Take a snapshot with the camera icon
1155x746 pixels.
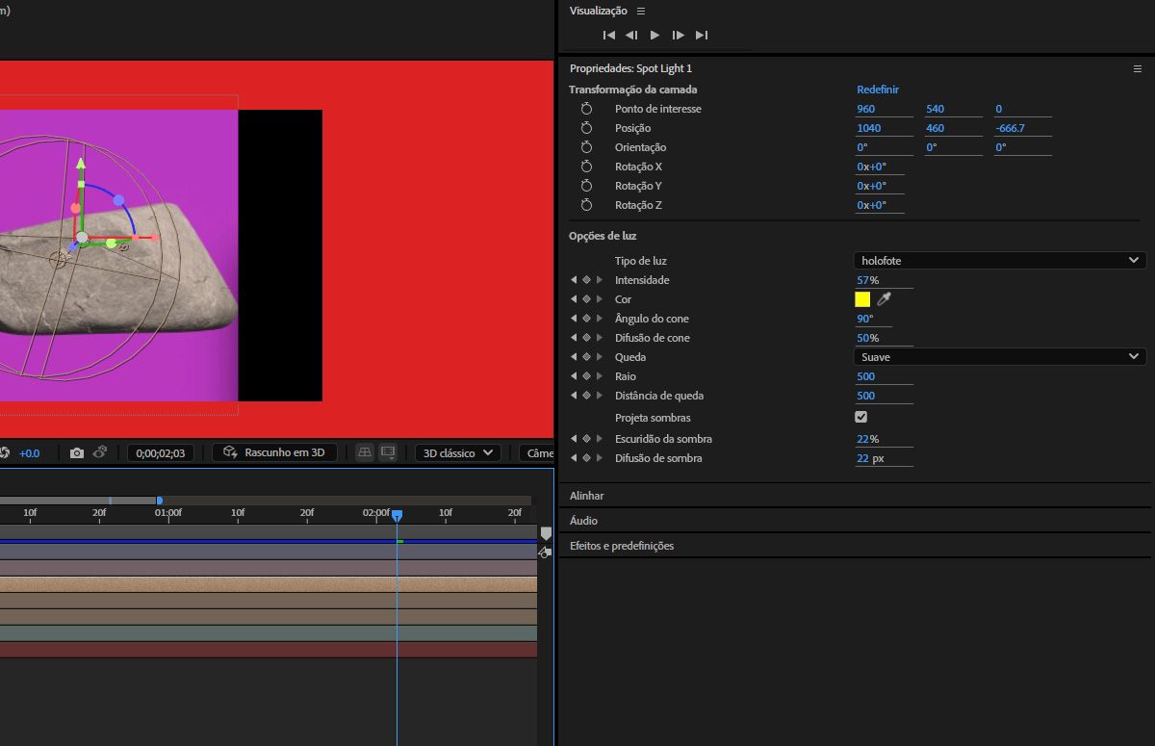pyautogui.click(x=77, y=452)
